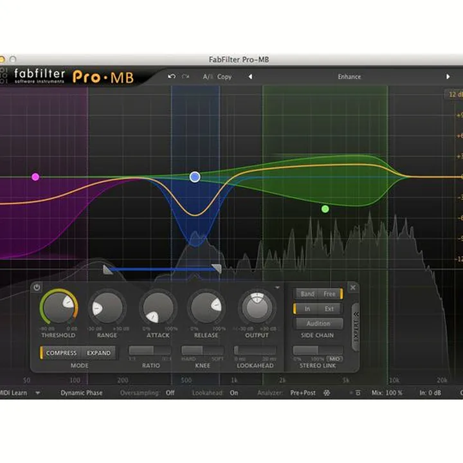Change the Analyzer Pre+Post setting
Image resolution: width=463 pixels, height=463 pixels.
(x=303, y=393)
